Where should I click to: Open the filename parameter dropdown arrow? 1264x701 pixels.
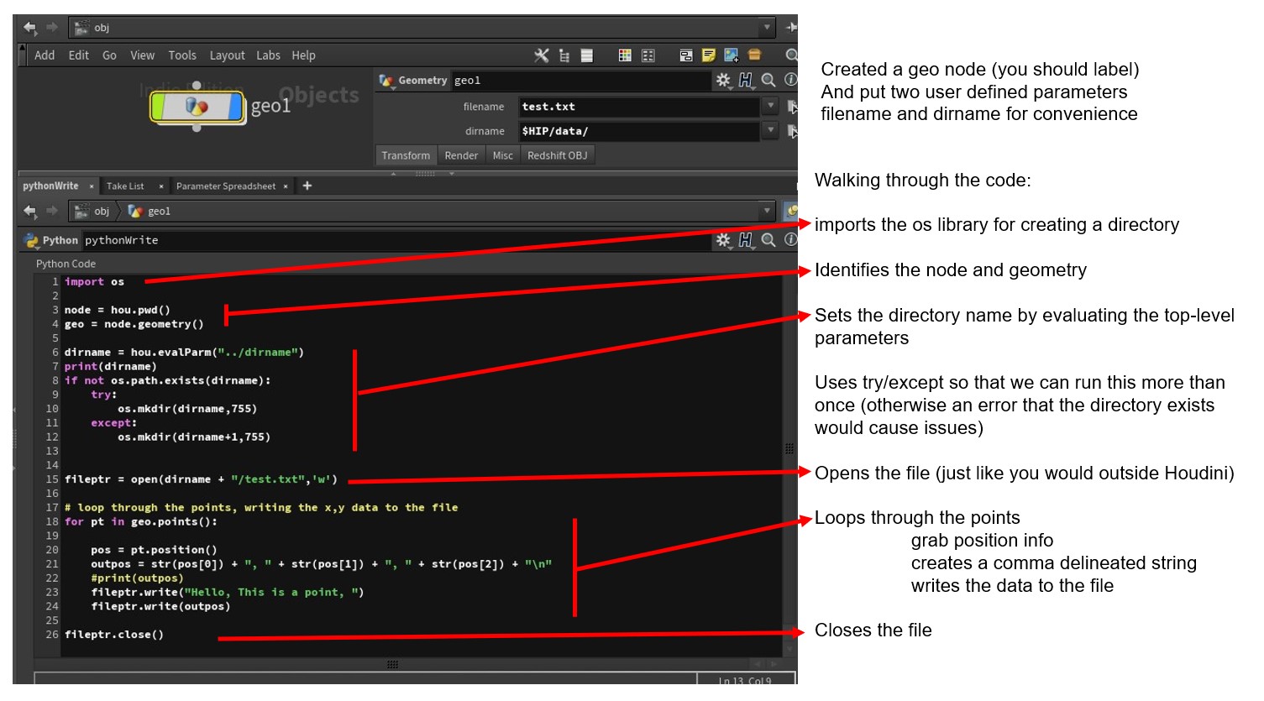tap(770, 106)
